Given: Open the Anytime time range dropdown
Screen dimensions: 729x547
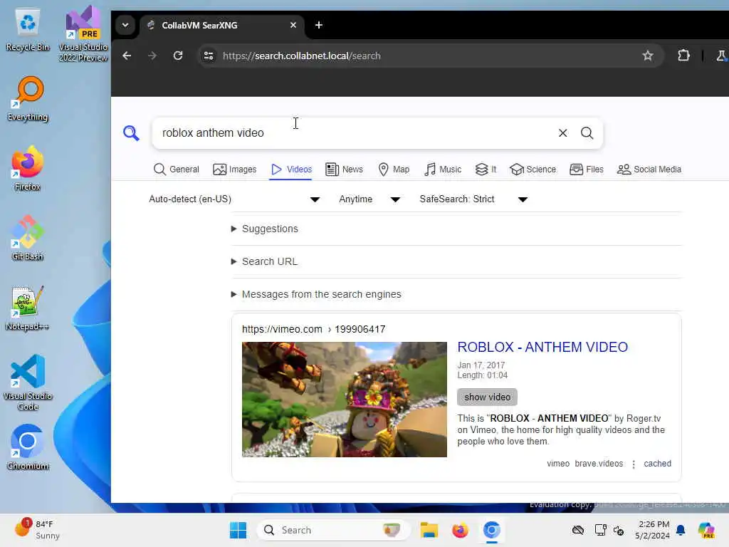Looking at the screenshot, I should tap(369, 199).
